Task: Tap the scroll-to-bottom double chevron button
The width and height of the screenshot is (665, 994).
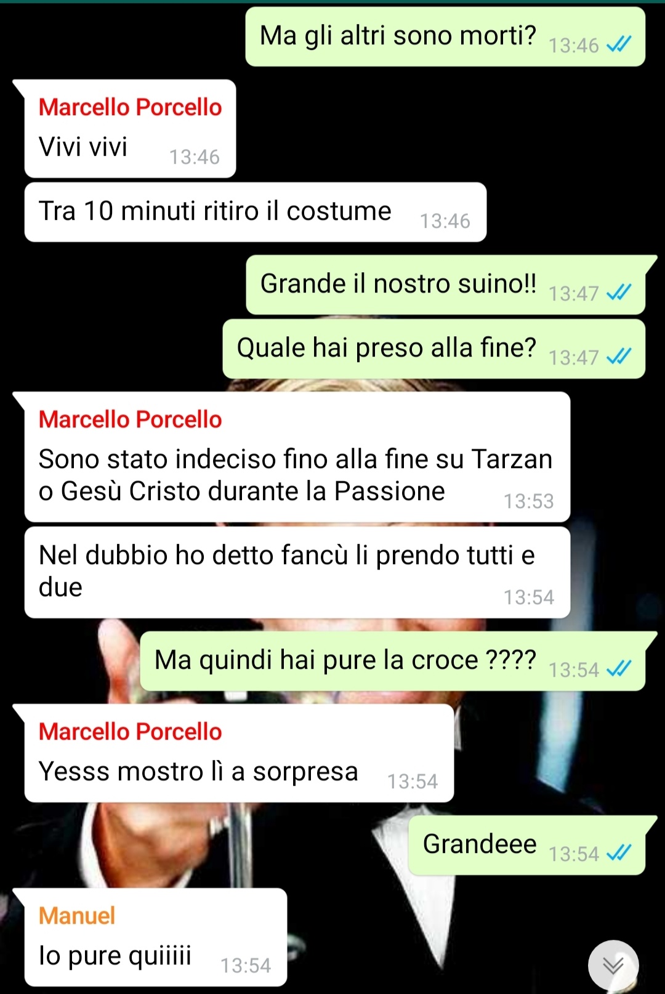Action: 613,965
